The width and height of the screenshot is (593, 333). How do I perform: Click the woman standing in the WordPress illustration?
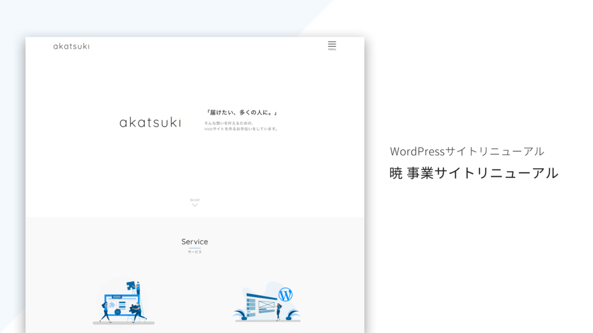coord(278,312)
